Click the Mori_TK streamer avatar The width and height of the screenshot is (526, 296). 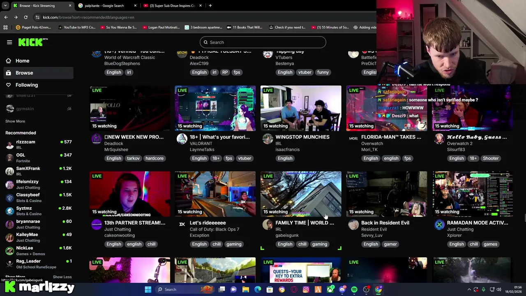click(353, 139)
